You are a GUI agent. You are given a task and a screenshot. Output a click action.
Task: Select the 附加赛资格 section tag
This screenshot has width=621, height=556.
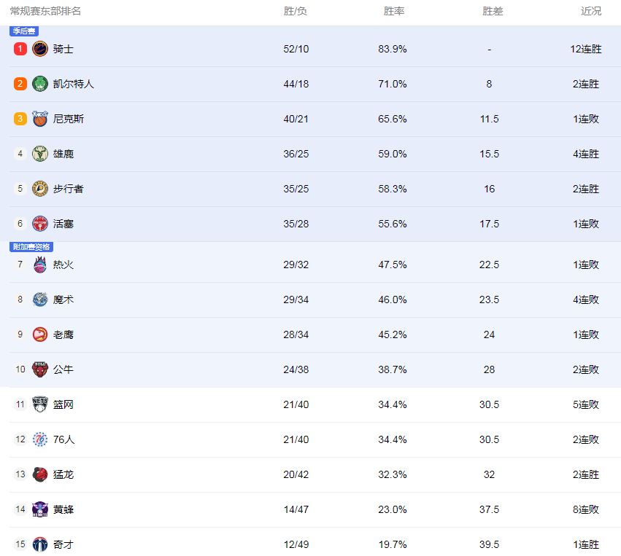click(x=31, y=247)
